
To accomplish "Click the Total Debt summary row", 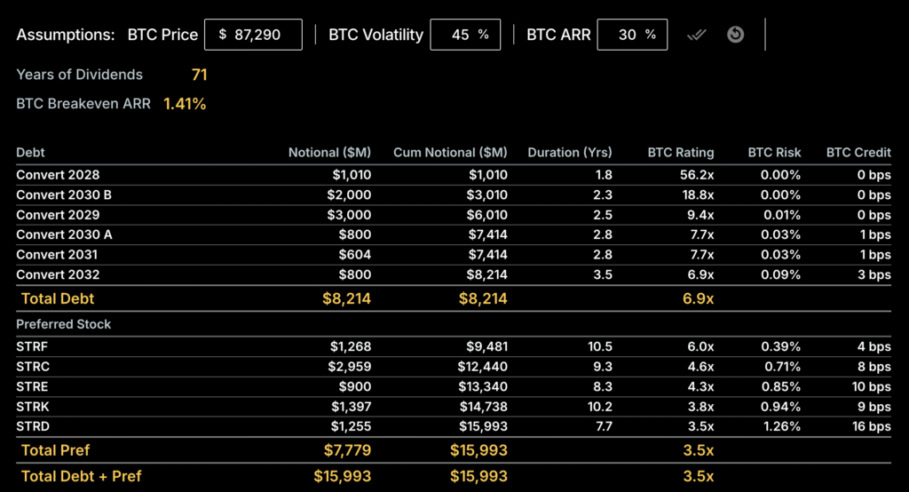I will (x=58, y=298).
